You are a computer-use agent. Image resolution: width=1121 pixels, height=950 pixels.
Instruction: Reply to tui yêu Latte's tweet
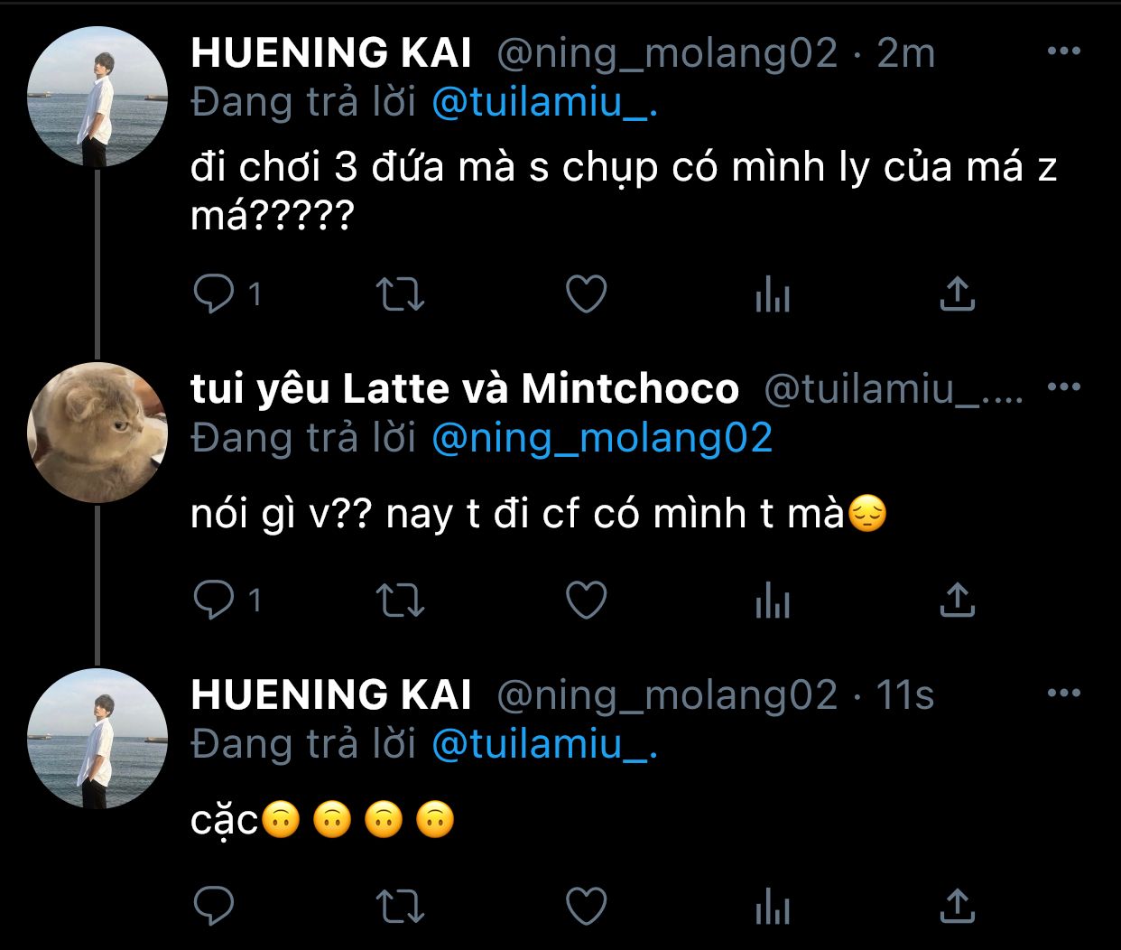(x=215, y=600)
